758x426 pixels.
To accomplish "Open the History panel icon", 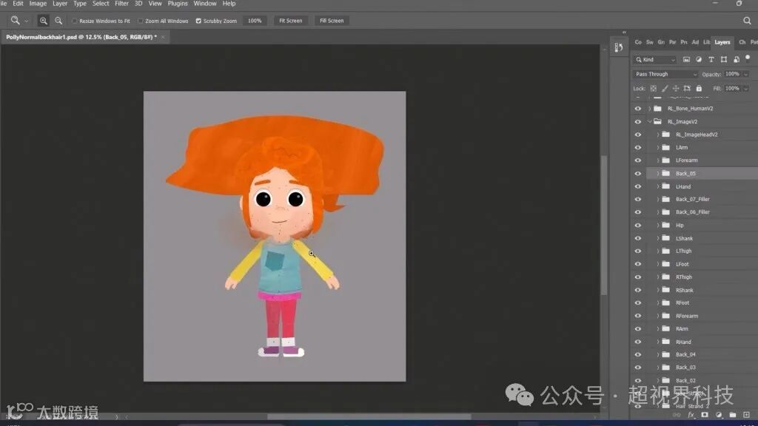I will click(x=618, y=49).
